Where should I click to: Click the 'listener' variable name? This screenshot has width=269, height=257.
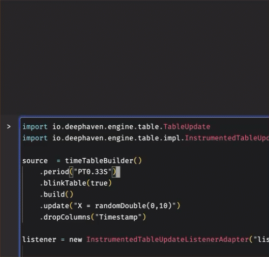pos(39,240)
